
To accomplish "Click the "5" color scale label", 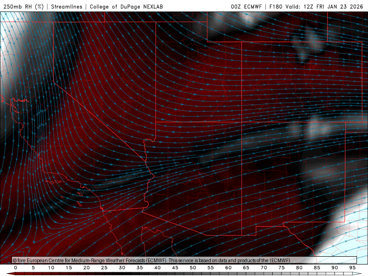I will (33, 268).
